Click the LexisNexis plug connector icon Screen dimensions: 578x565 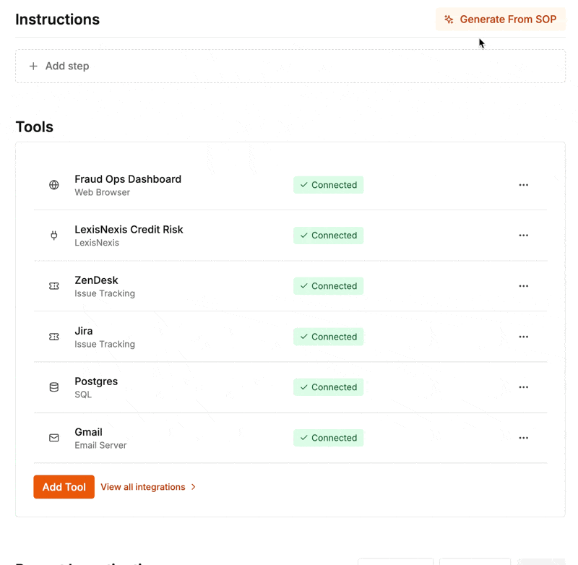[x=54, y=236]
